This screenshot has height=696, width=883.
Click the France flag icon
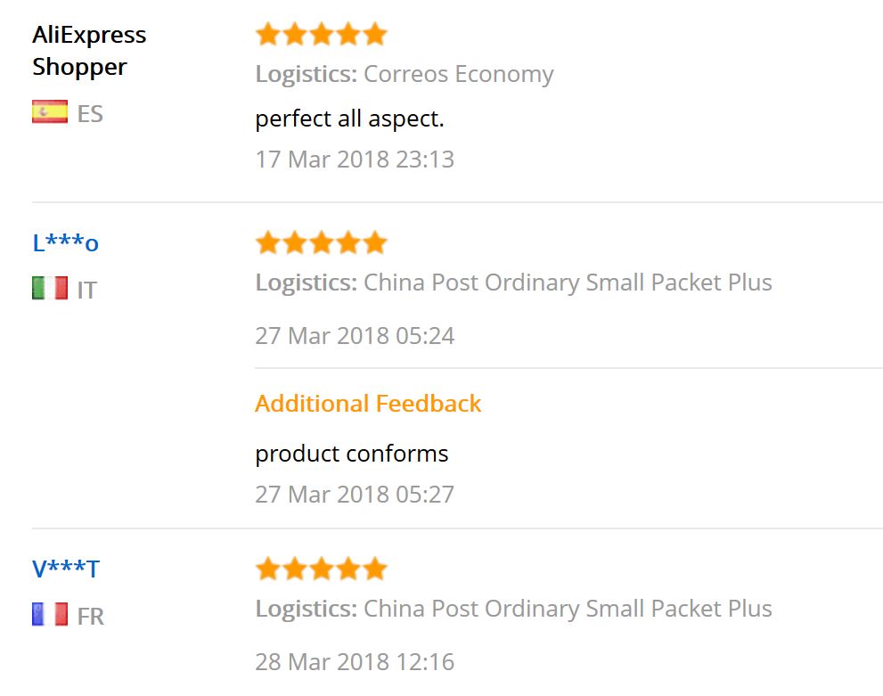coord(50,614)
